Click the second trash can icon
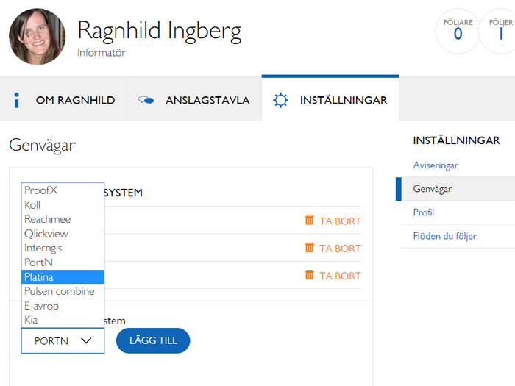 point(309,247)
